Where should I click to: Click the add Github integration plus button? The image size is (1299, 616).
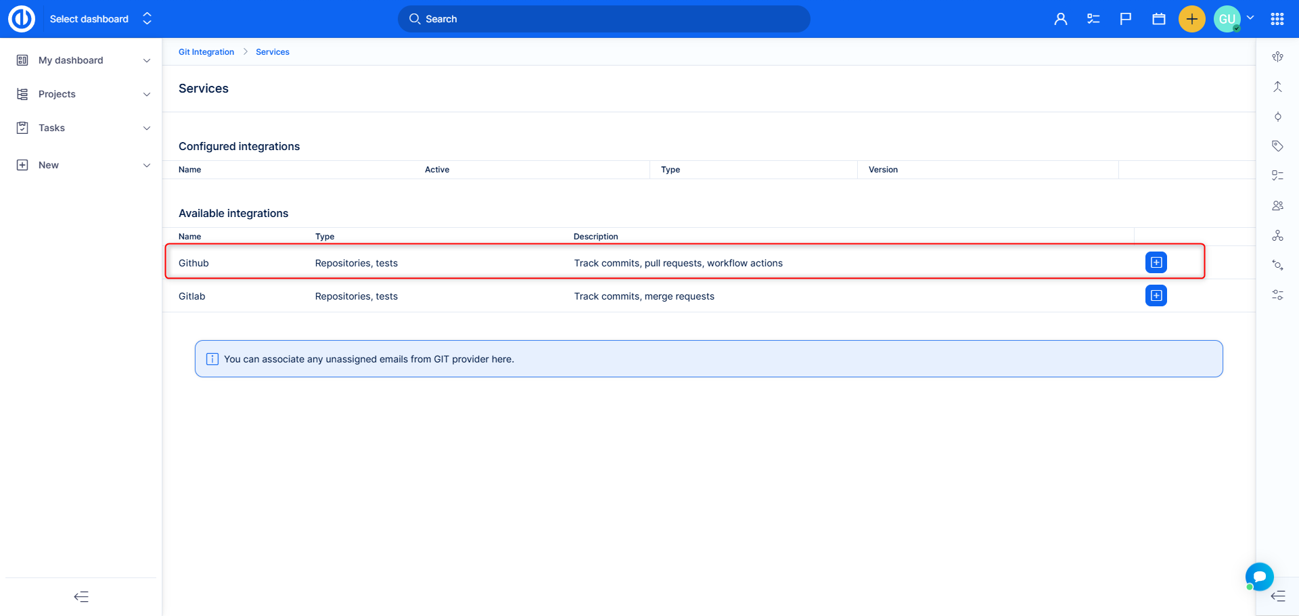pos(1156,262)
